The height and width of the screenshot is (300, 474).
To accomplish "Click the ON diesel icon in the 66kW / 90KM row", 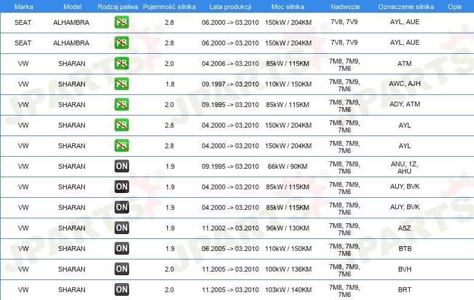I will [x=121, y=166].
